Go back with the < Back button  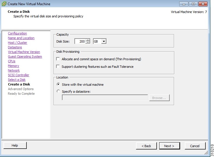coord(146,146)
